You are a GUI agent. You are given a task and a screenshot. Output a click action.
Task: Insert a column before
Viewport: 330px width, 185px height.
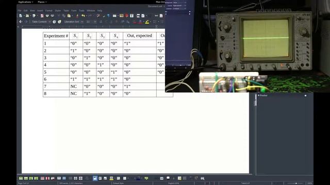31,178
